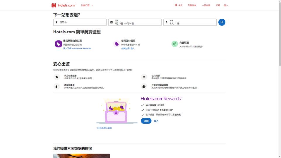
Task: Open the *詳見條款及細則 link
Action: [104, 128]
